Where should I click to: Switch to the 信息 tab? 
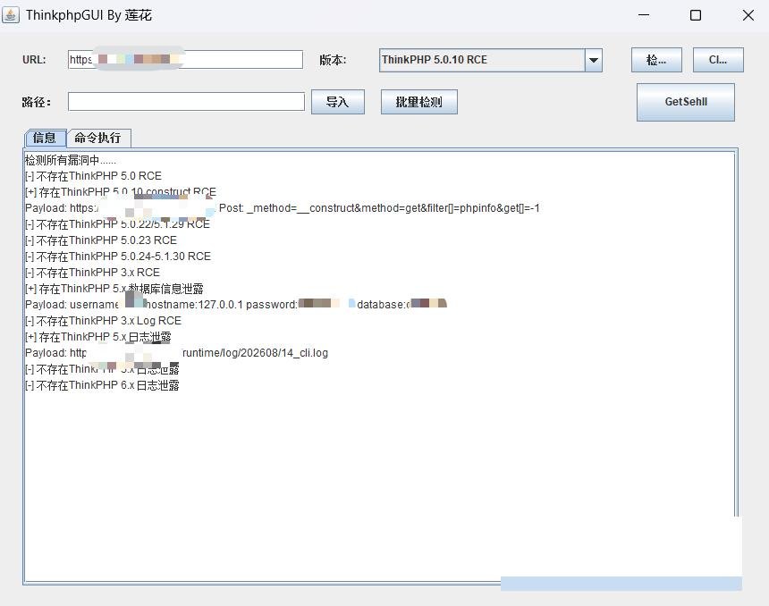pos(45,138)
